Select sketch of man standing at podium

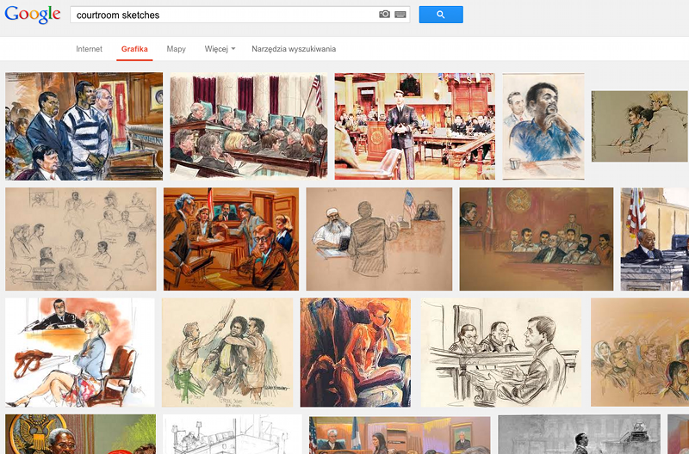(414, 126)
